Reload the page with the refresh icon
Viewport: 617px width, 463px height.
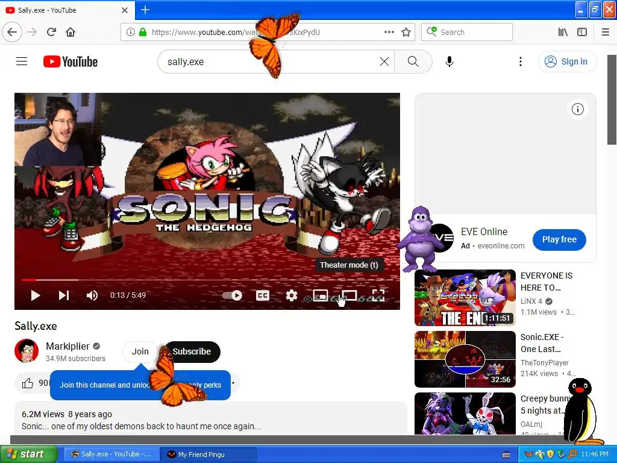(51, 32)
